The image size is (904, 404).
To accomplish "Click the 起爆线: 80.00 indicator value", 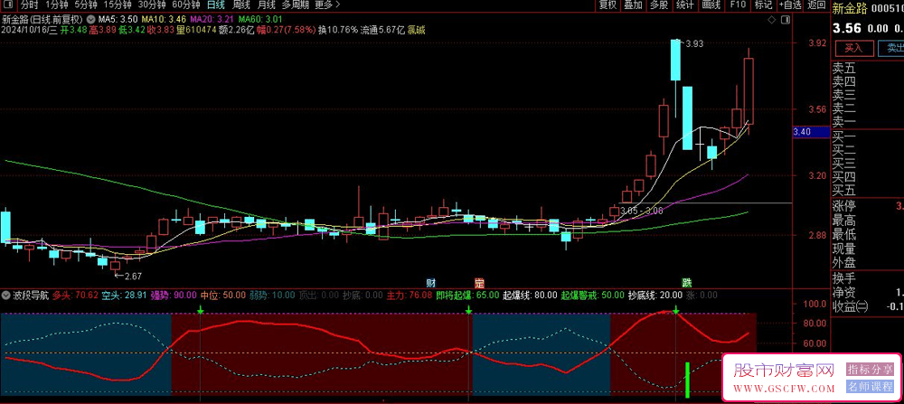I will (x=530, y=295).
